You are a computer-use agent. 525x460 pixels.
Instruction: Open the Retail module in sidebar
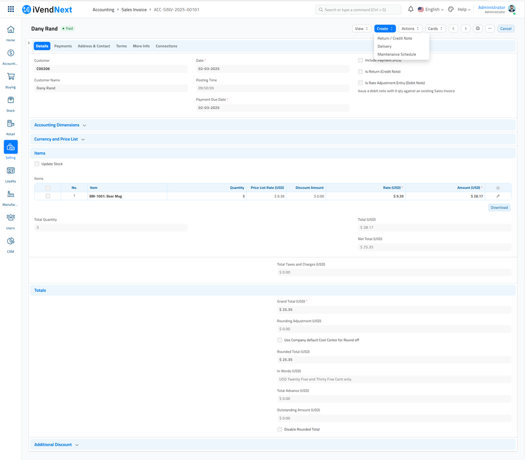click(x=11, y=124)
